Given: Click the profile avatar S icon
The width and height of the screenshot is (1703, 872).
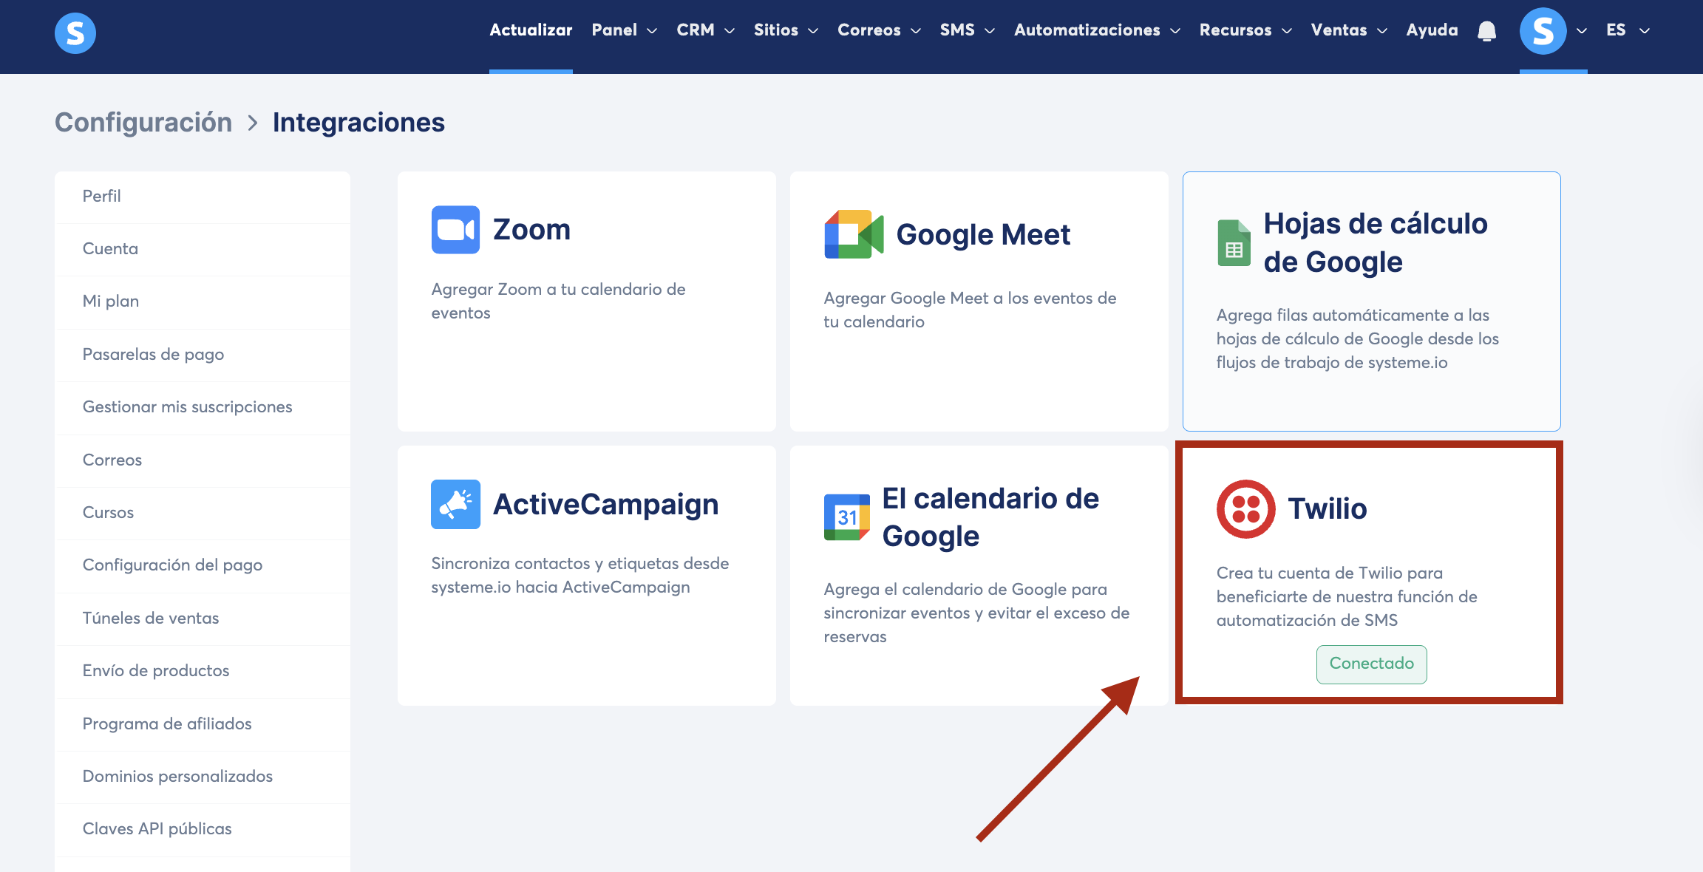Looking at the screenshot, I should pos(1543,31).
